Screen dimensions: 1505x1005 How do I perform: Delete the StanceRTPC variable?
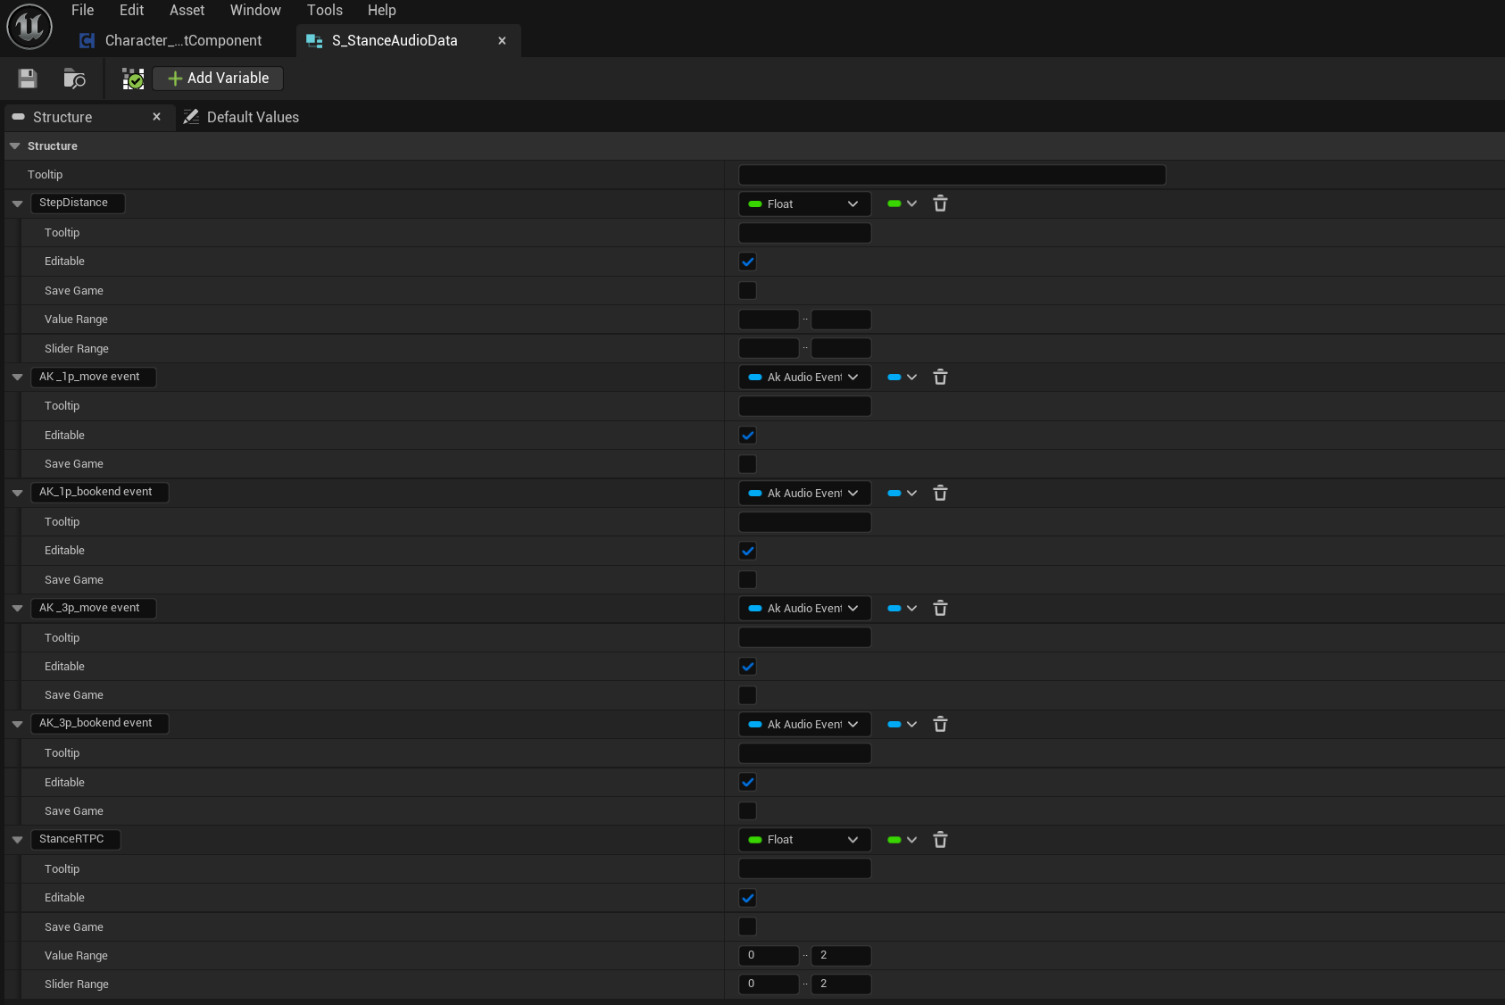[940, 840]
